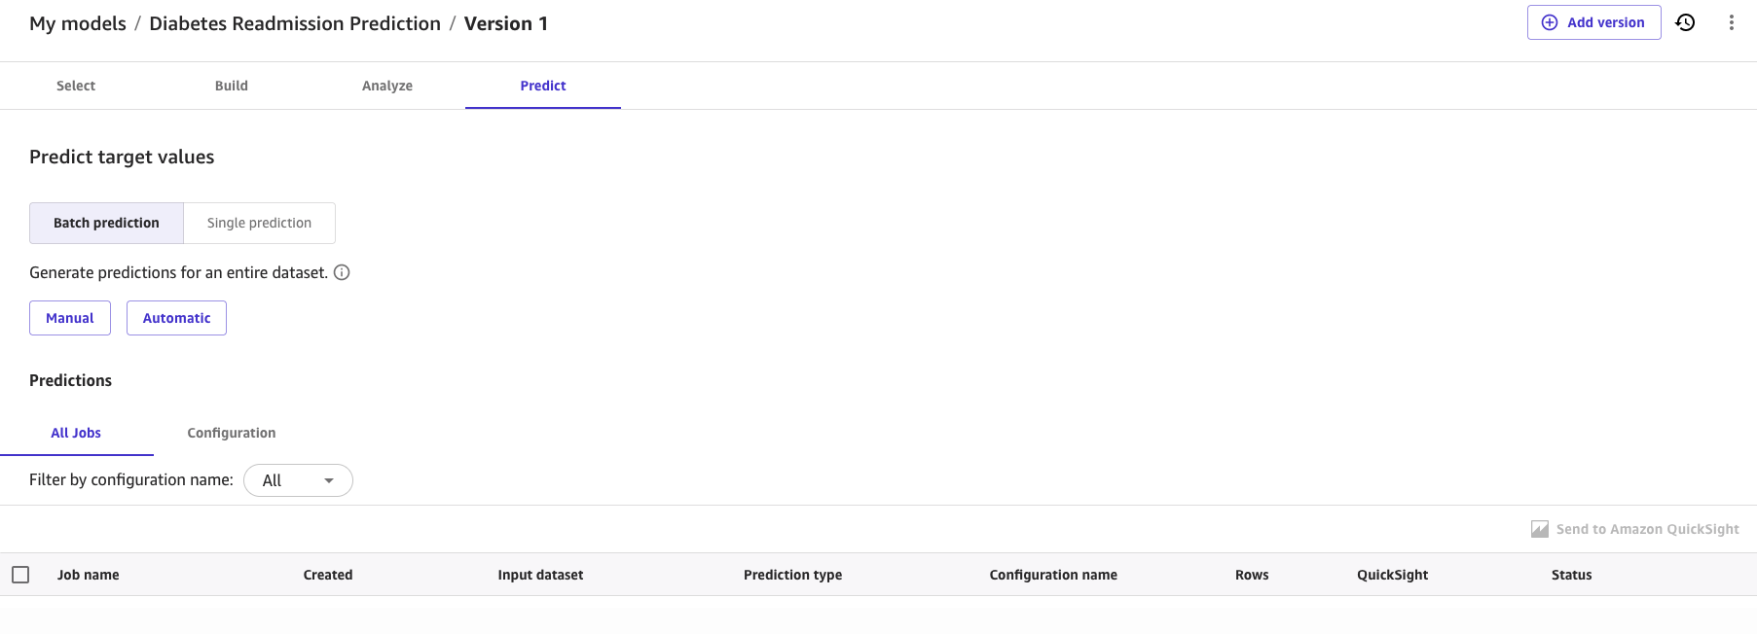Click the Status column header

point(1571,575)
